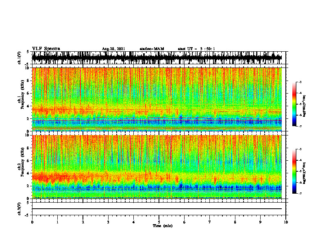Image resolution: width=322 pixels, height=249 pixels.
Task: Click the 'VLF Spectra' plot title
Action: (x=46, y=49)
